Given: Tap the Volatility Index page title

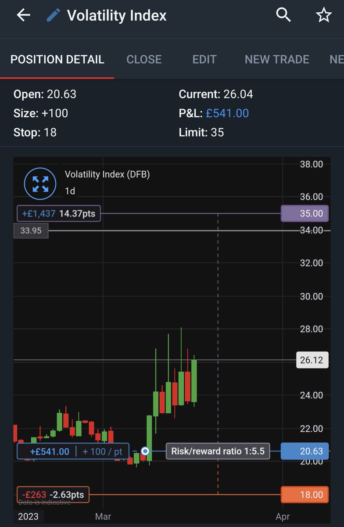Looking at the screenshot, I should pos(117,16).
